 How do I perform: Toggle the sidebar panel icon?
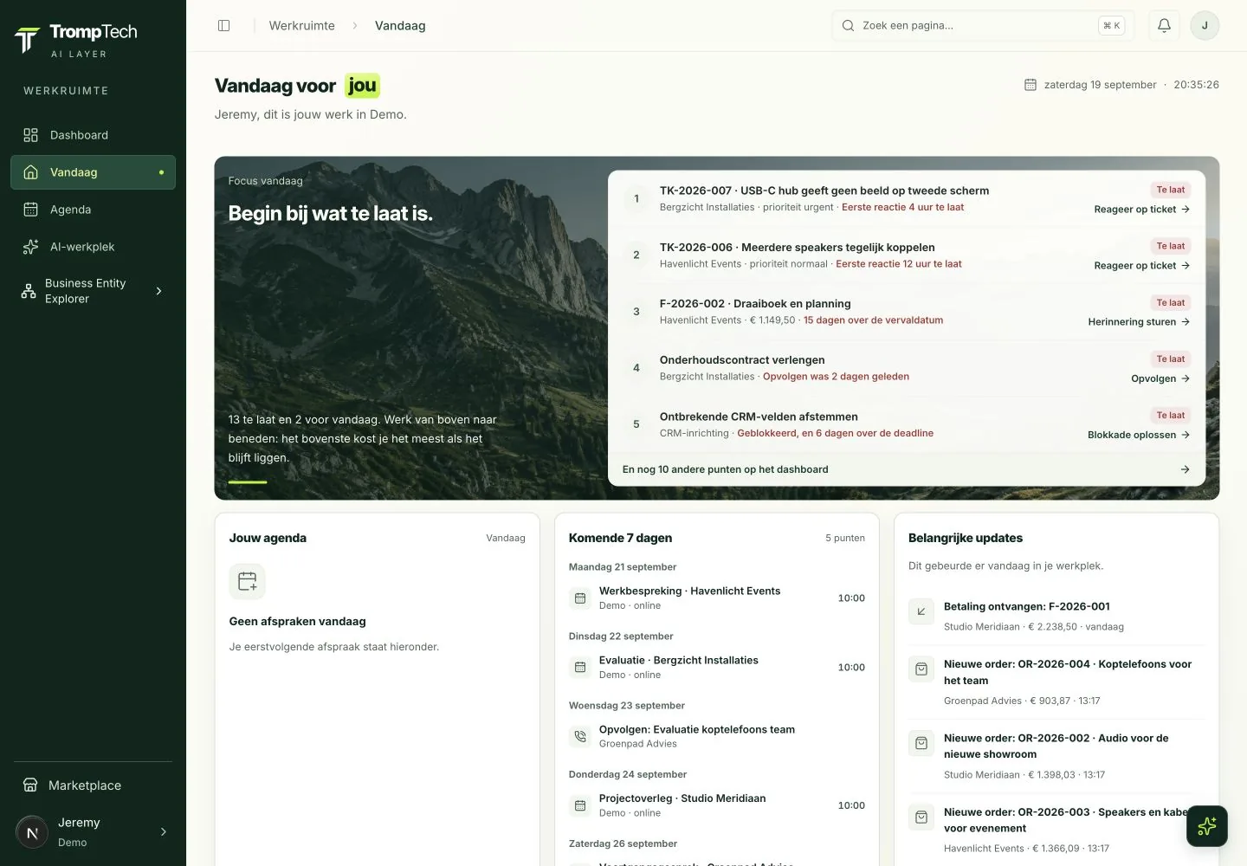(223, 26)
